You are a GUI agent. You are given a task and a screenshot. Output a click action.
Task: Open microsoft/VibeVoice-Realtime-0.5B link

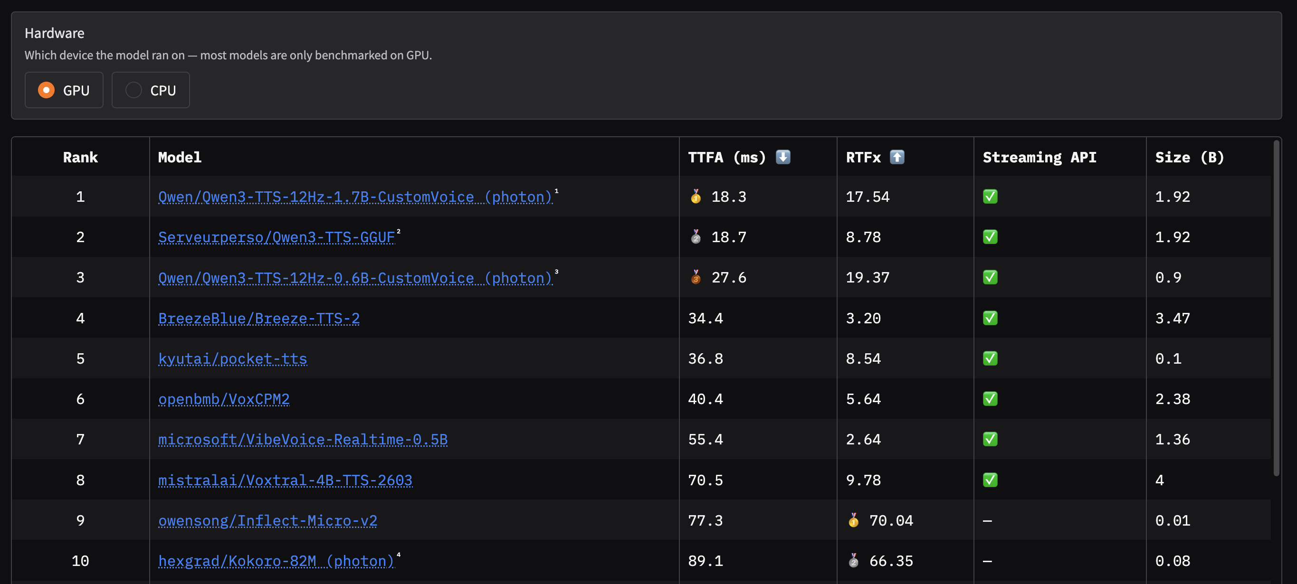click(x=303, y=439)
